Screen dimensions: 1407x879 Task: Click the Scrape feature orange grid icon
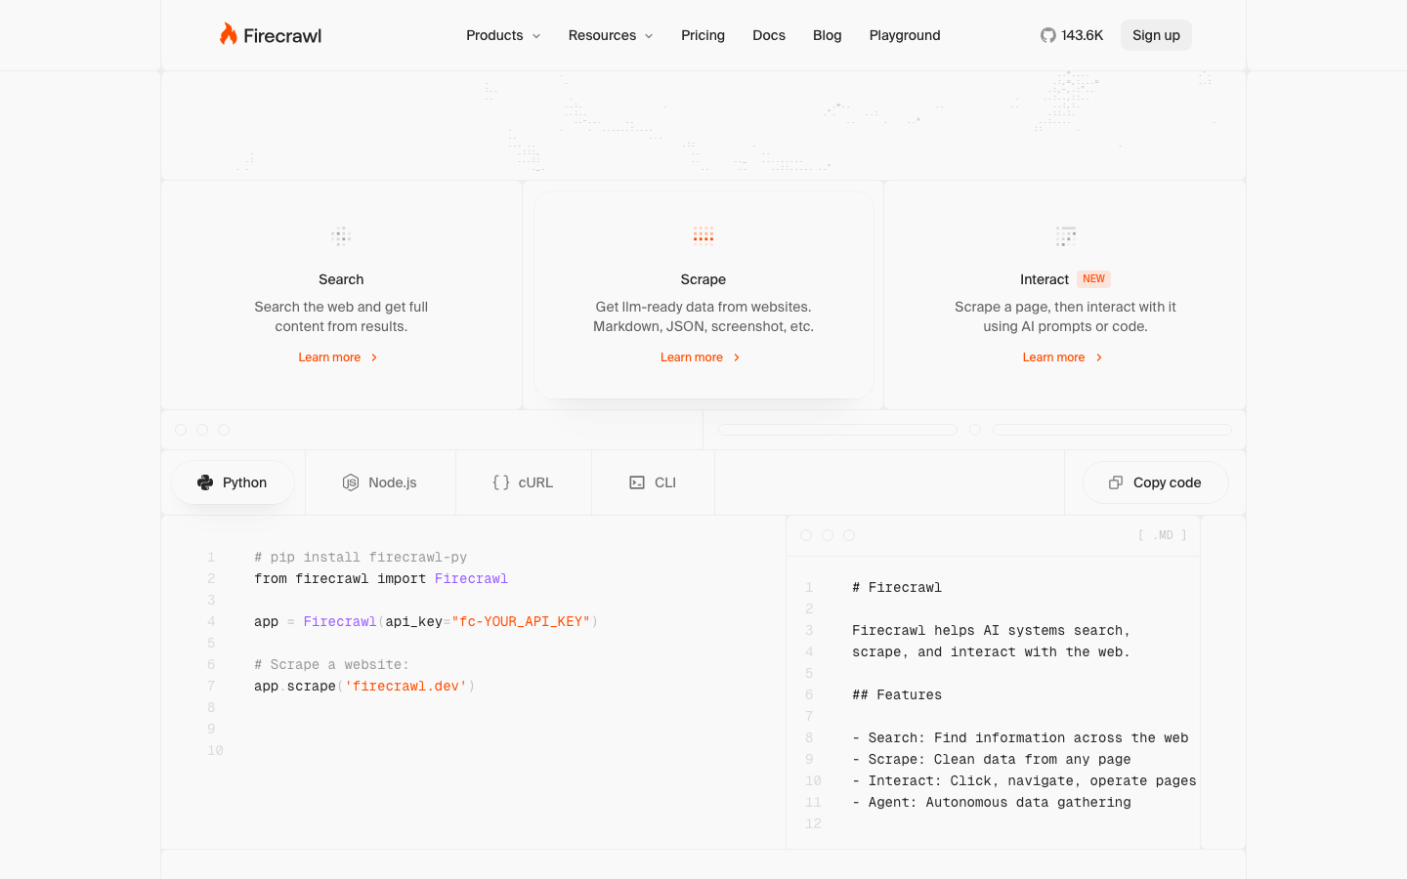703,235
